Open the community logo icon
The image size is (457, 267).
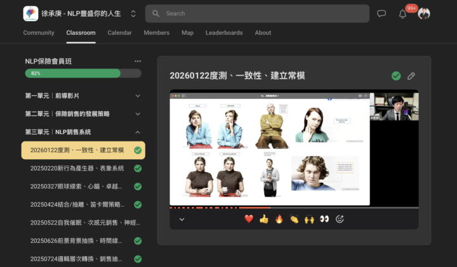point(30,13)
